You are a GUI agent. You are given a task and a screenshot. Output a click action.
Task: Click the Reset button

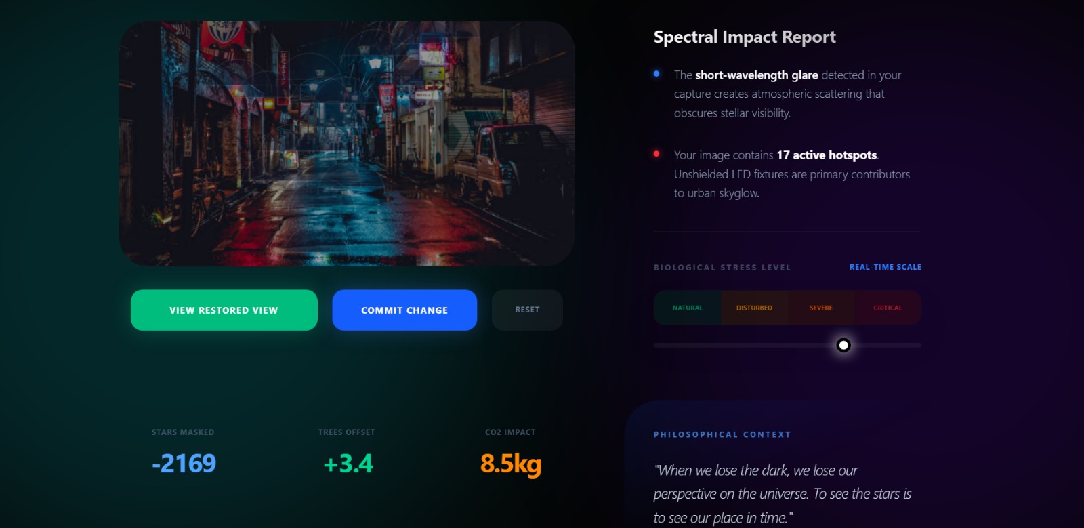pyautogui.click(x=527, y=310)
